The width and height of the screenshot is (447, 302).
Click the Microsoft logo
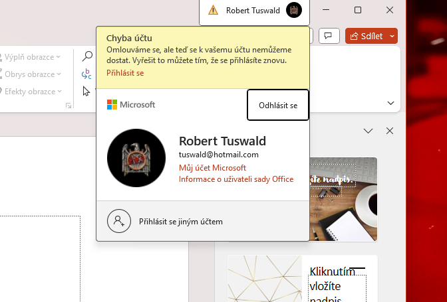coord(131,105)
